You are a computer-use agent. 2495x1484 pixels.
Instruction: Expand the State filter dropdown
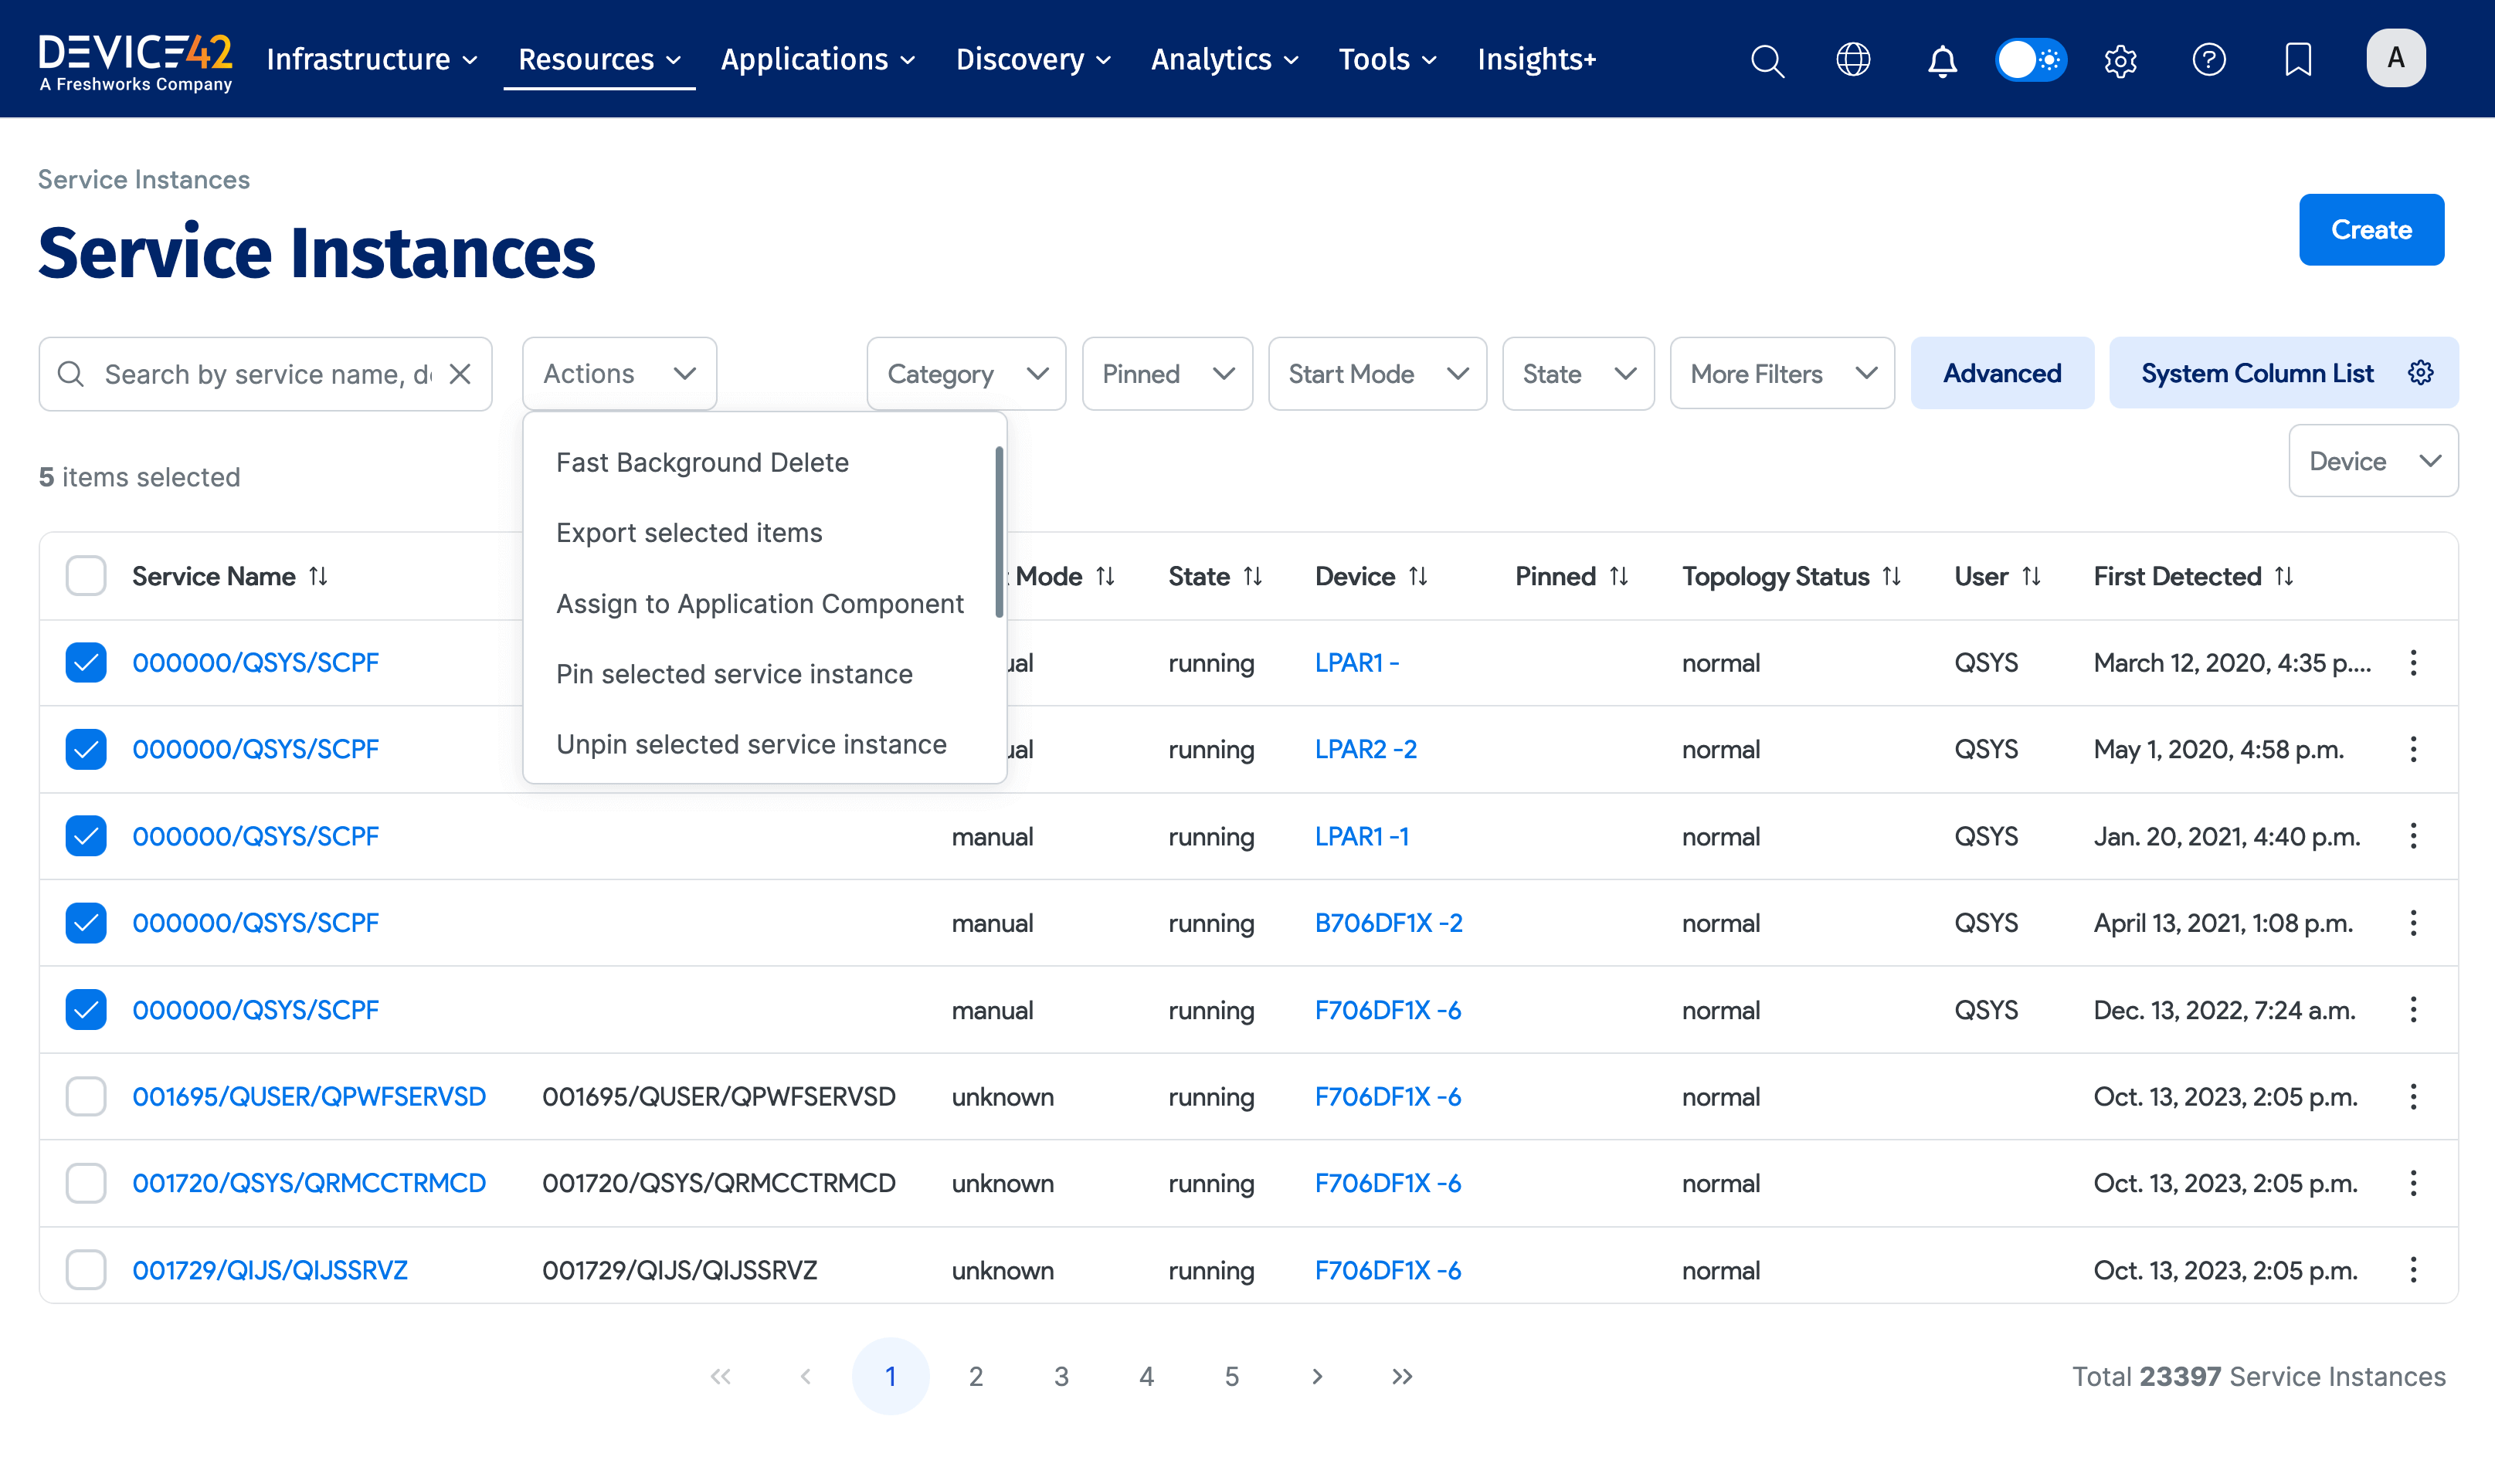[x=1577, y=373]
